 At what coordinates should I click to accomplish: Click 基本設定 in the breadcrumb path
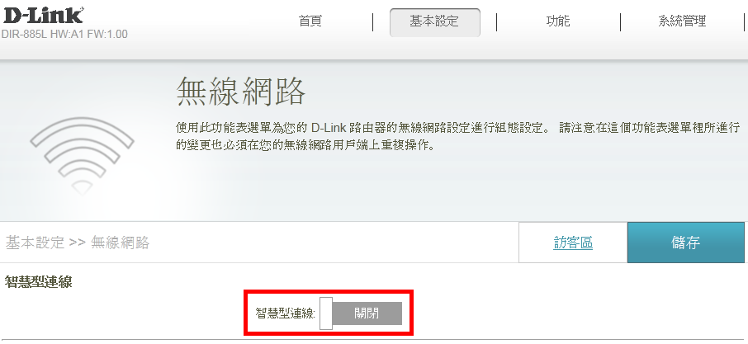pos(35,243)
